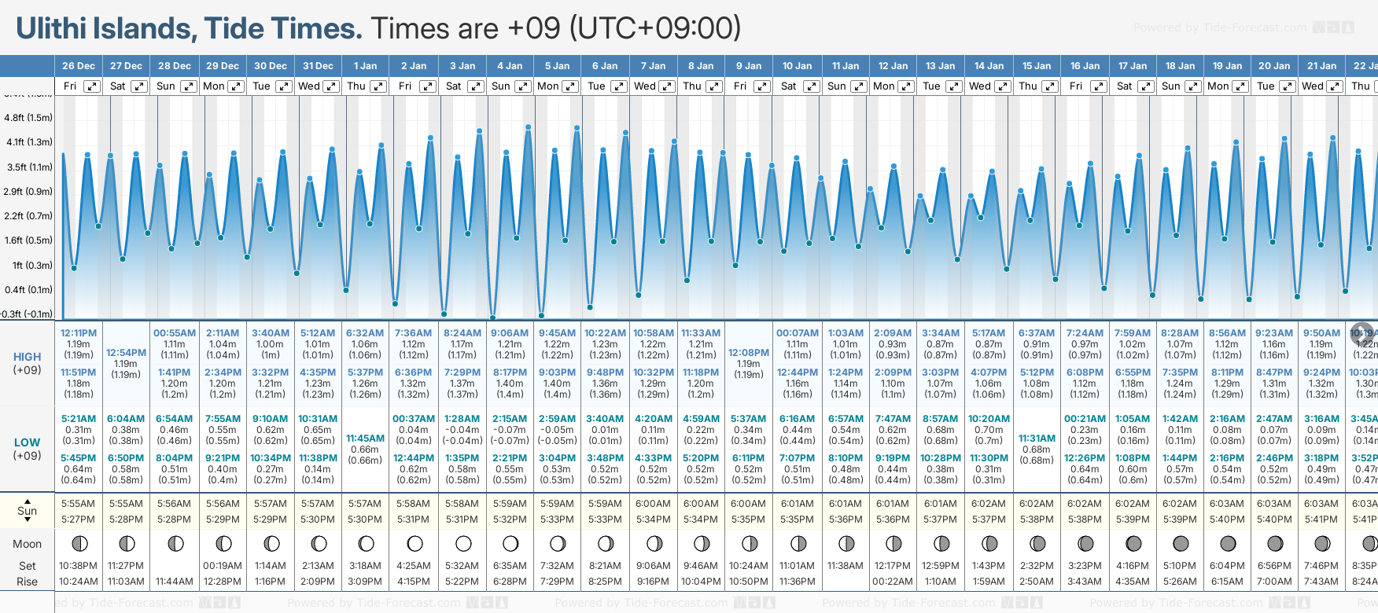Viewport: 1378px width, 613px height.
Task: Expand the Fri 9 Jan column
Action: pyautogui.click(x=761, y=86)
